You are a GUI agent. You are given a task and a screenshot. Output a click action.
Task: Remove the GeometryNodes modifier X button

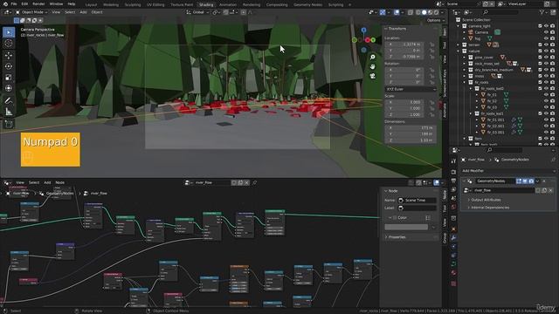point(544,181)
